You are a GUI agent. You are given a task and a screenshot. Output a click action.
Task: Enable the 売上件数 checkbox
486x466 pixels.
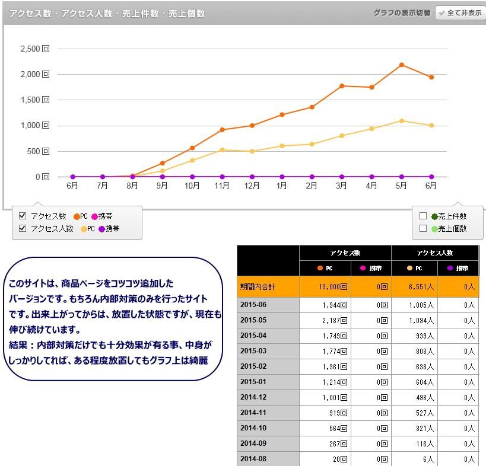click(x=423, y=216)
